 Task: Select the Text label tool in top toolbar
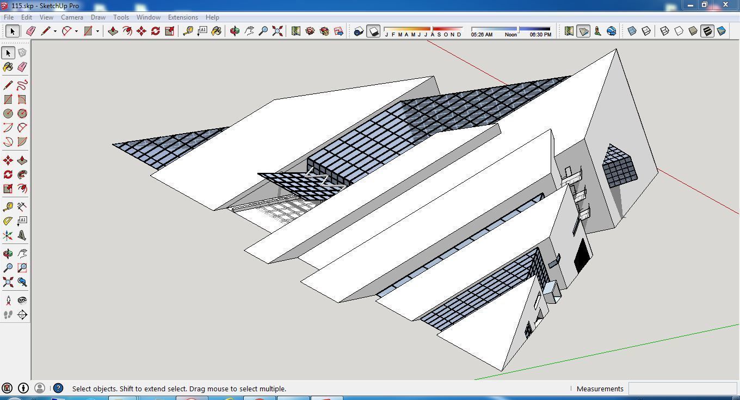coord(202,31)
